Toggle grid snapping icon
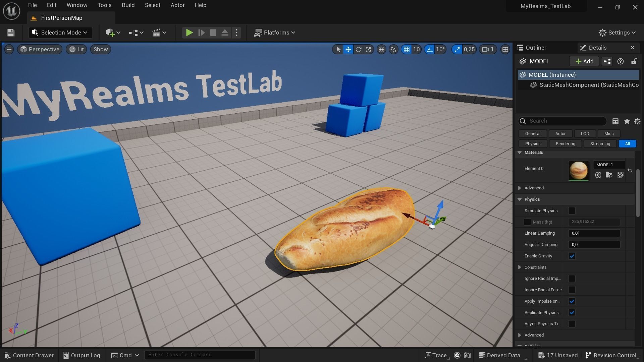This screenshot has height=362, width=644. [x=407, y=49]
